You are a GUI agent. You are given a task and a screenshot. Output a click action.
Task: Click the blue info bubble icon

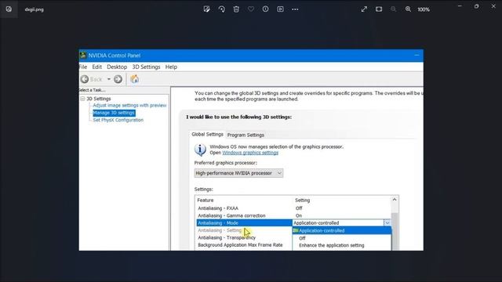(200, 150)
